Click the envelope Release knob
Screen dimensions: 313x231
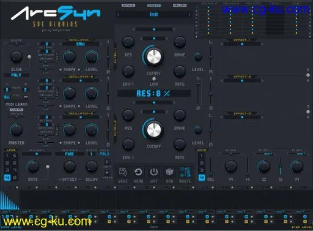tap(297, 167)
